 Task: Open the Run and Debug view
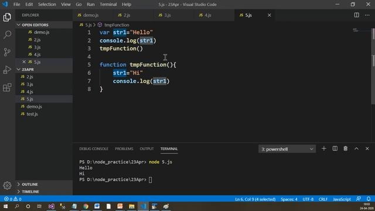7,70
